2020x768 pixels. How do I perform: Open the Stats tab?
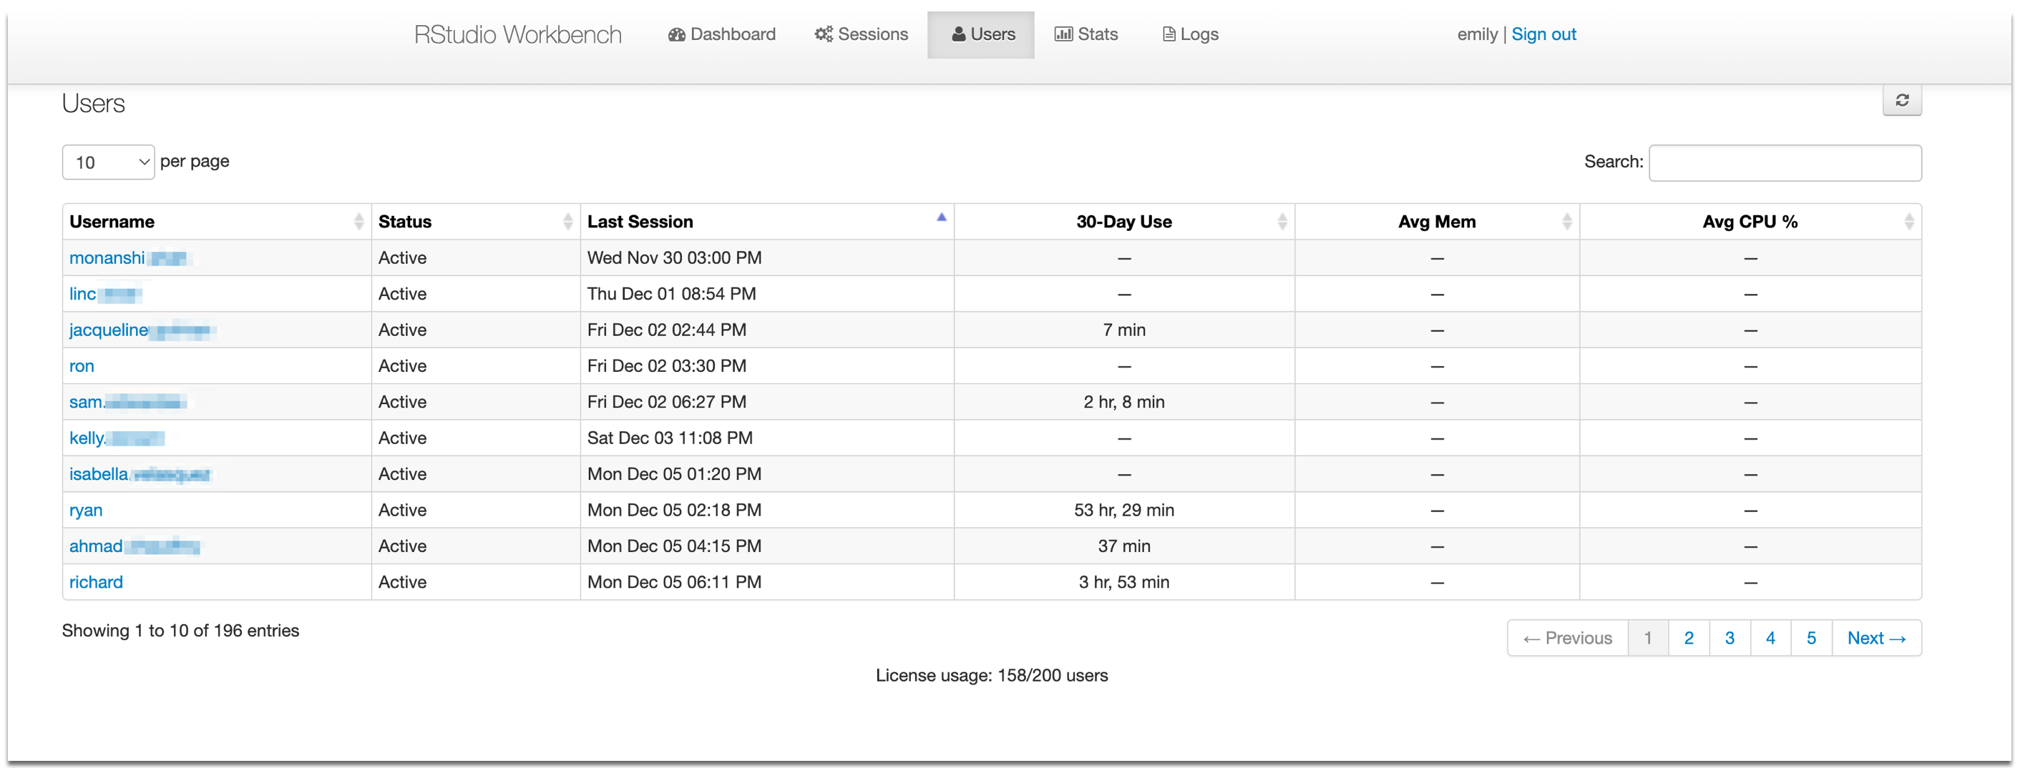tap(1085, 34)
